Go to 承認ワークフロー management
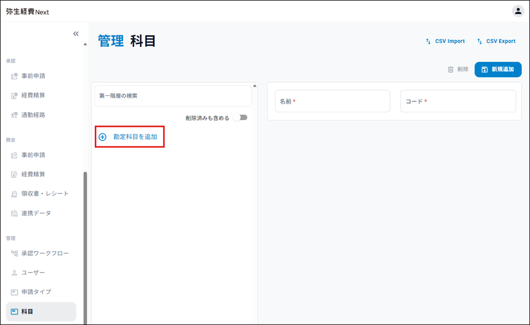 [40, 253]
